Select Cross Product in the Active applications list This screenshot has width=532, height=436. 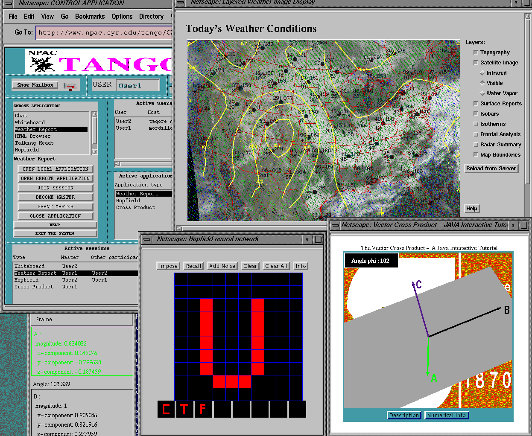coord(143,207)
